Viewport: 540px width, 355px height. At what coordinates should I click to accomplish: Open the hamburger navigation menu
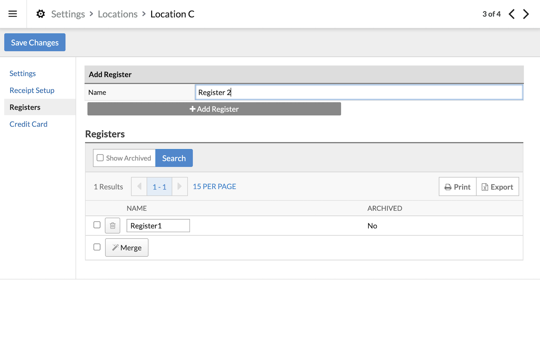click(12, 14)
